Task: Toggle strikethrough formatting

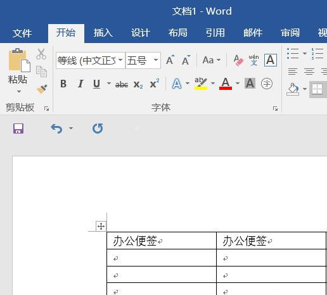Action: tap(122, 84)
